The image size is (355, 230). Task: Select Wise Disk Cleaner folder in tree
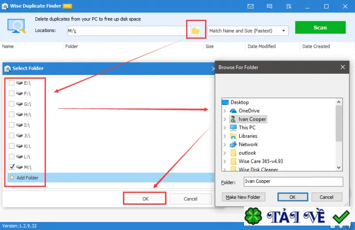pos(258,169)
